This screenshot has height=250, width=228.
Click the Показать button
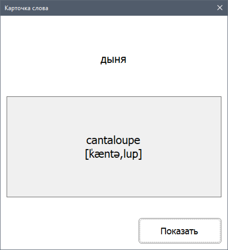pyautogui.click(x=180, y=231)
